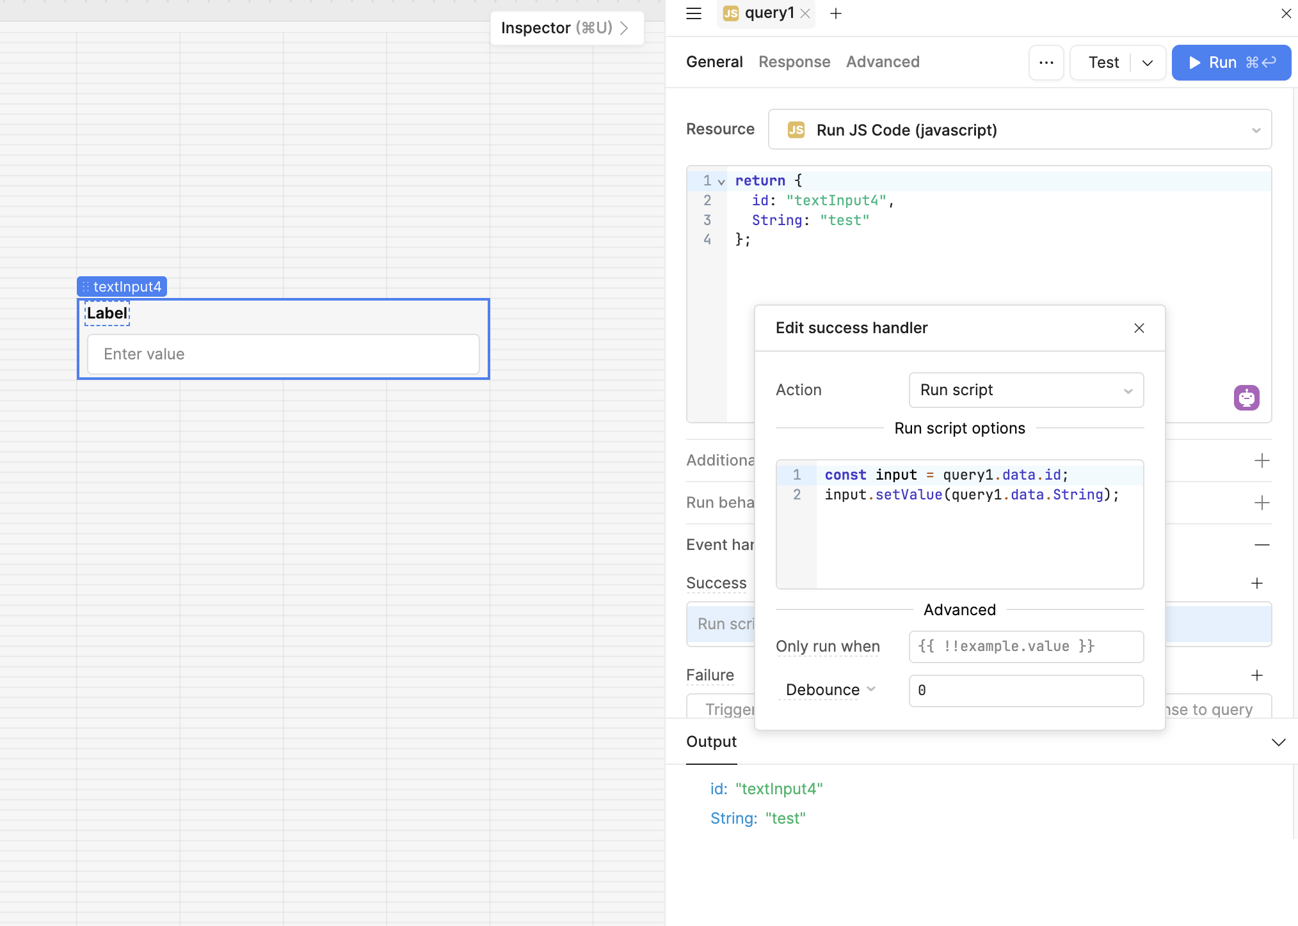Switch to the Response tab
1298x926 pixels.
click(794, 62)
